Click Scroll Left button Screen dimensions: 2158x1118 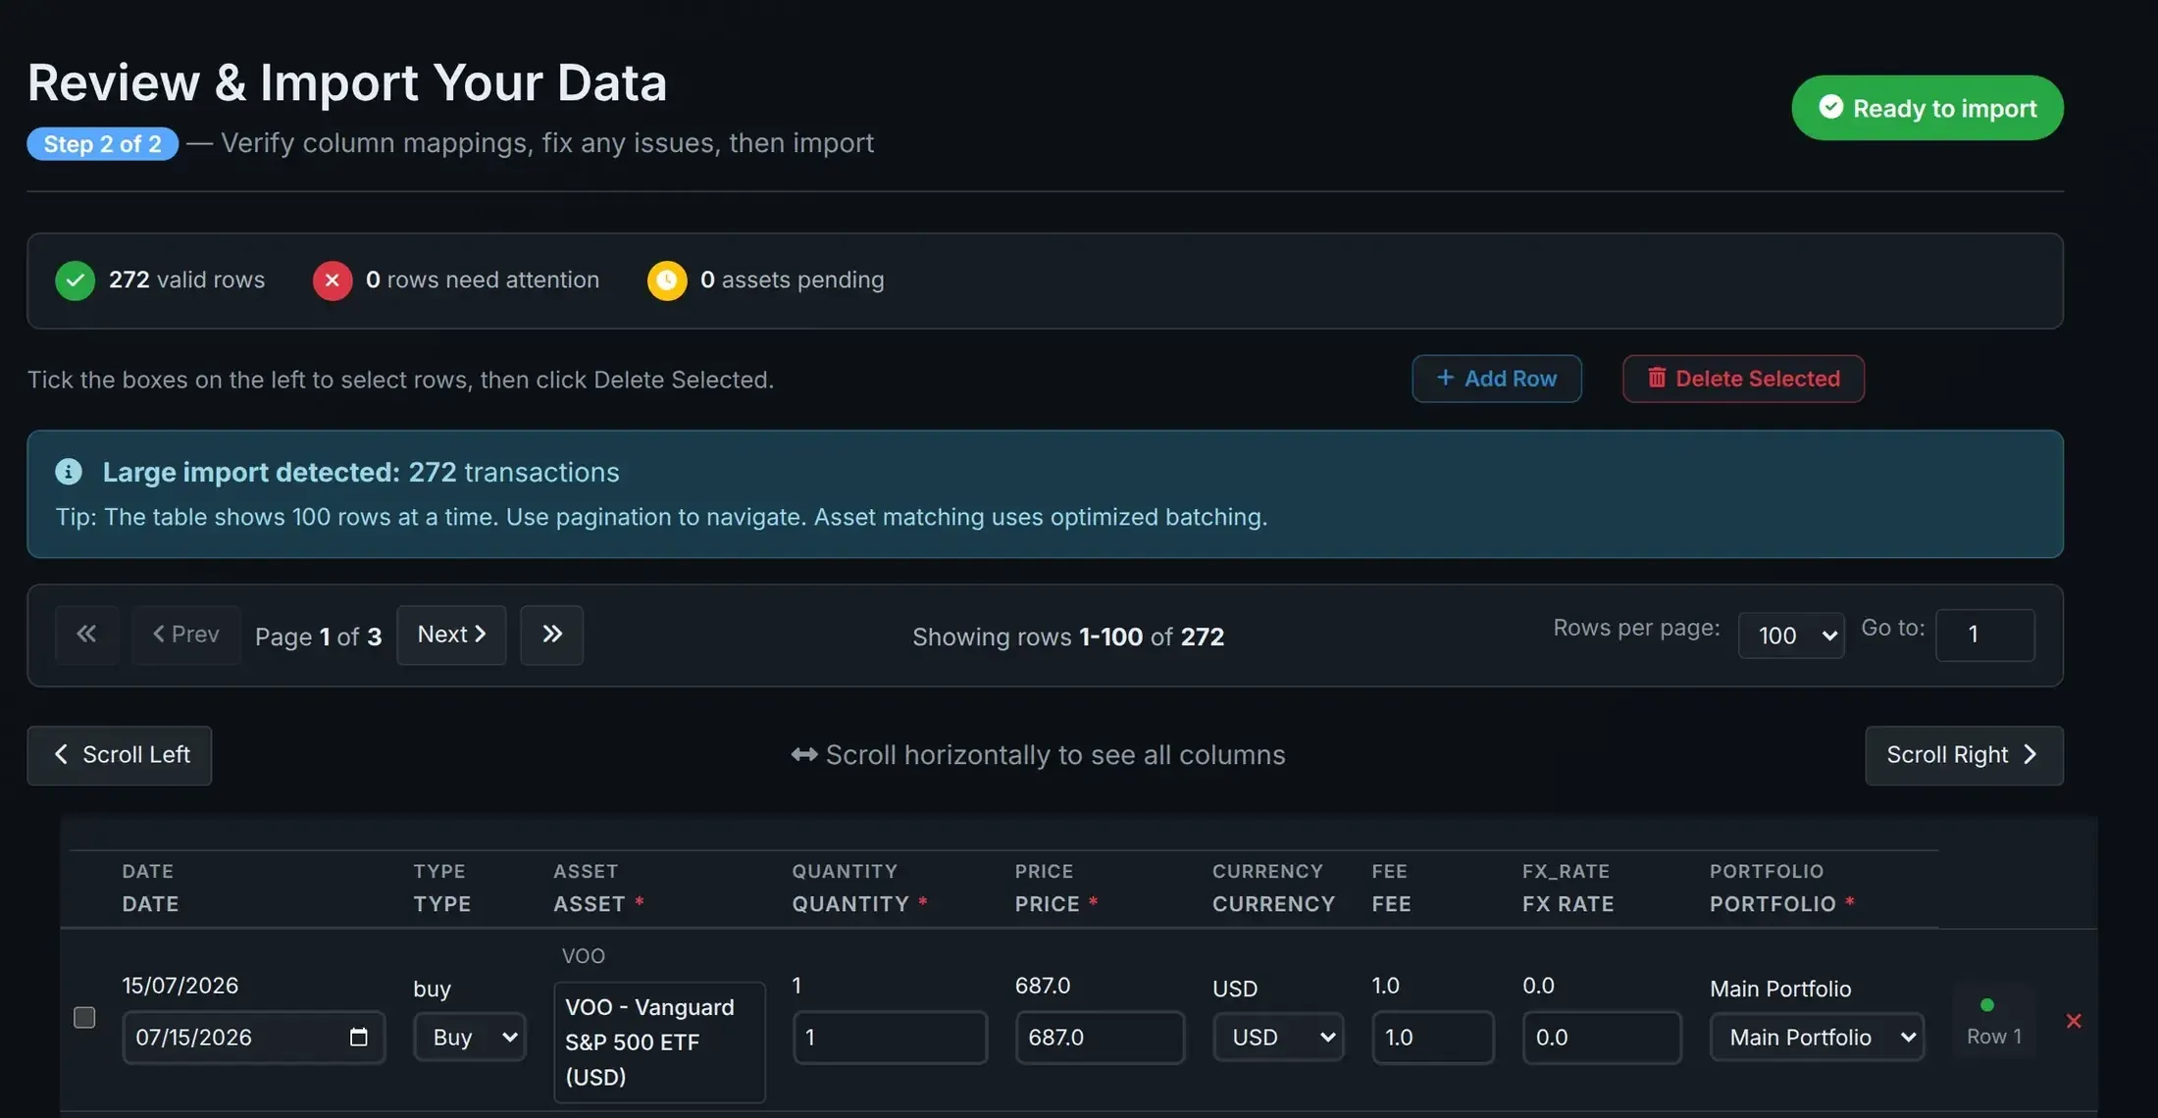pyautogui.click(x=120, y=755)
